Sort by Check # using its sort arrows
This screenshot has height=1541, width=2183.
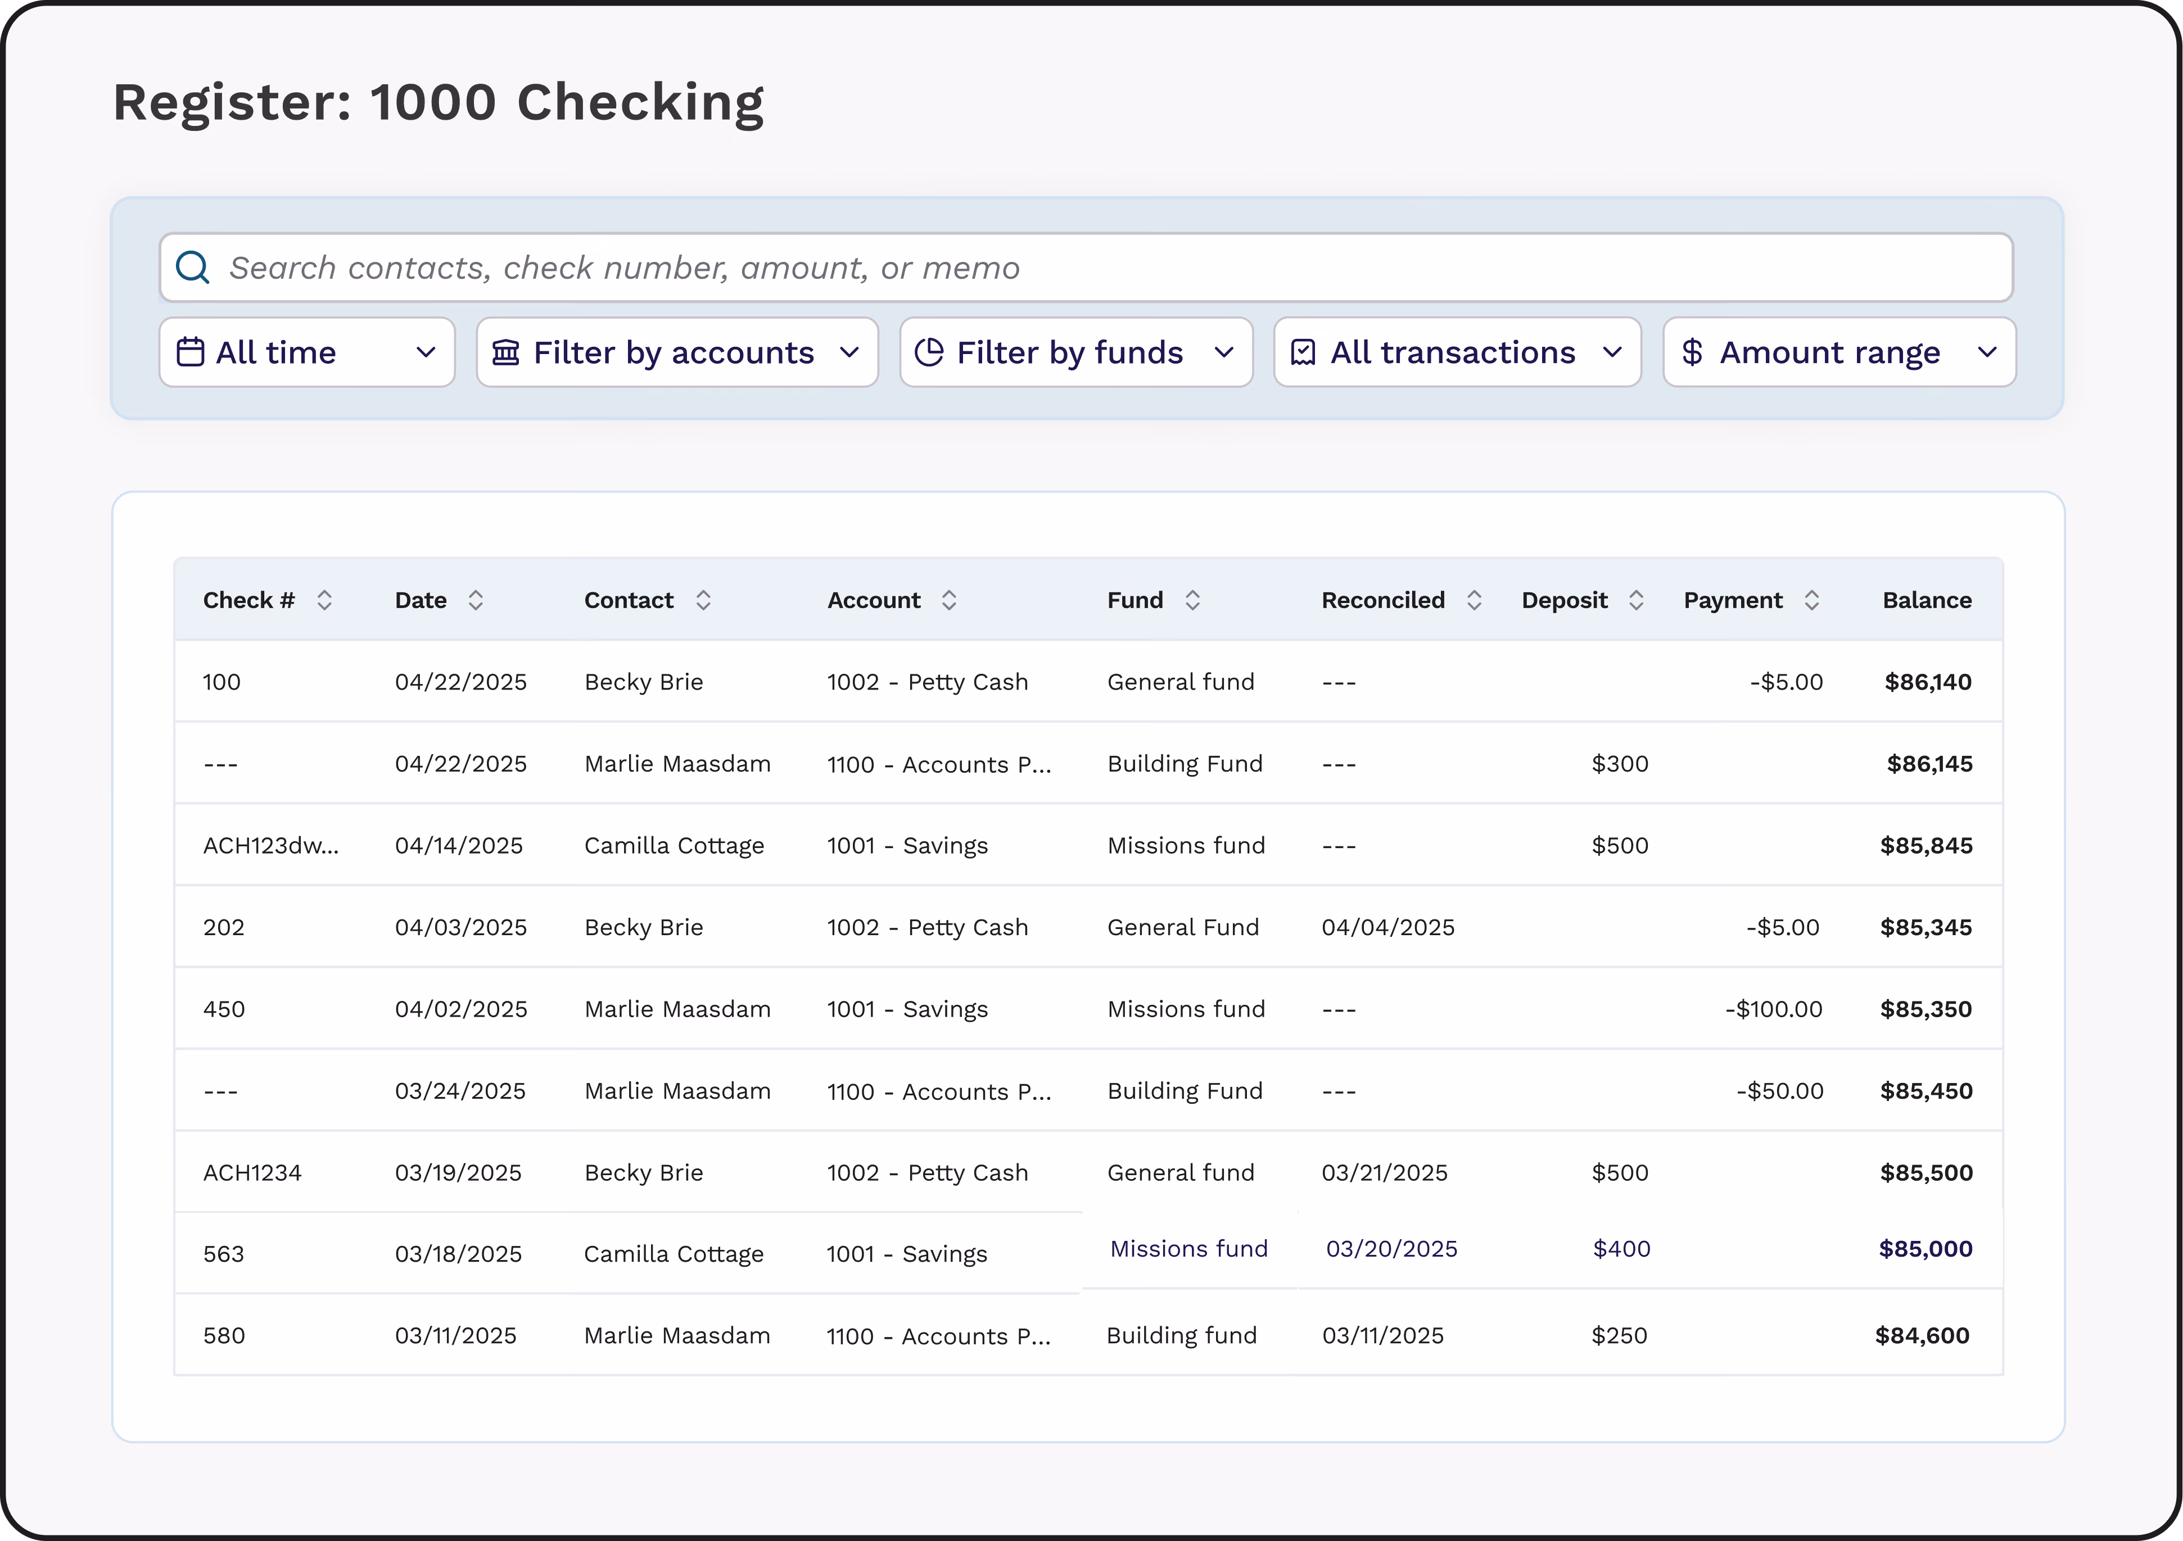324,600
